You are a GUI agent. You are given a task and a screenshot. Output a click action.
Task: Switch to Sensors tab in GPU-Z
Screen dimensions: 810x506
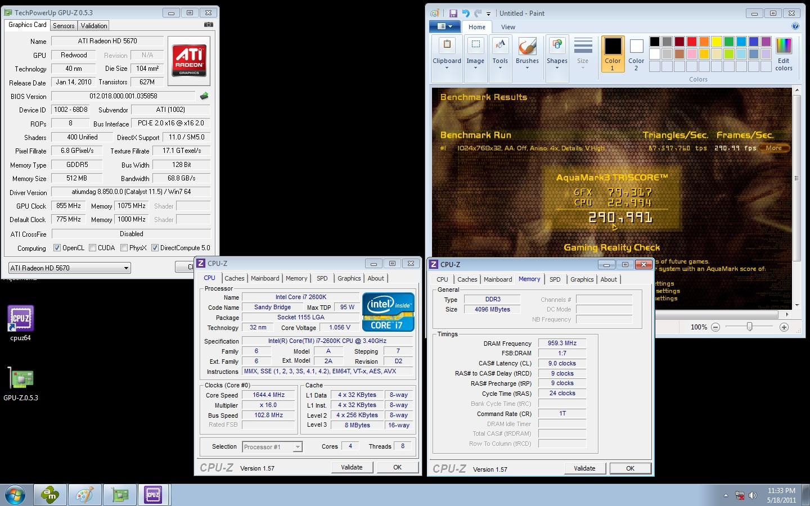[64, 26]
